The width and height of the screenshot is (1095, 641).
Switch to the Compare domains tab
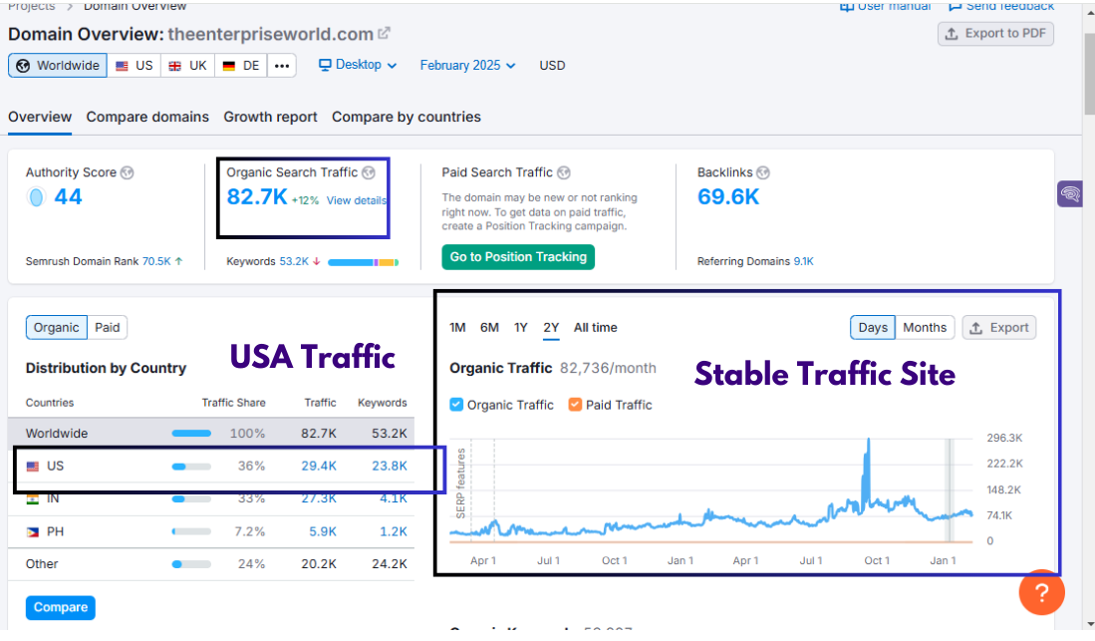coord(147,117)
